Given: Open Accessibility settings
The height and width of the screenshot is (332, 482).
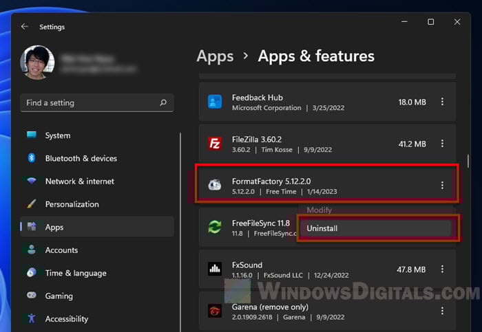Looking at the screenshot, I should click(x=97, y=319).
